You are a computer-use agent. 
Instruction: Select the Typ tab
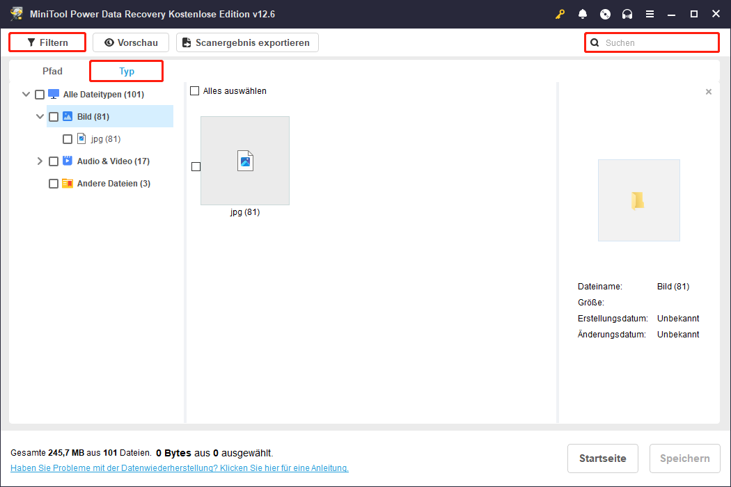tap(126, 71)
